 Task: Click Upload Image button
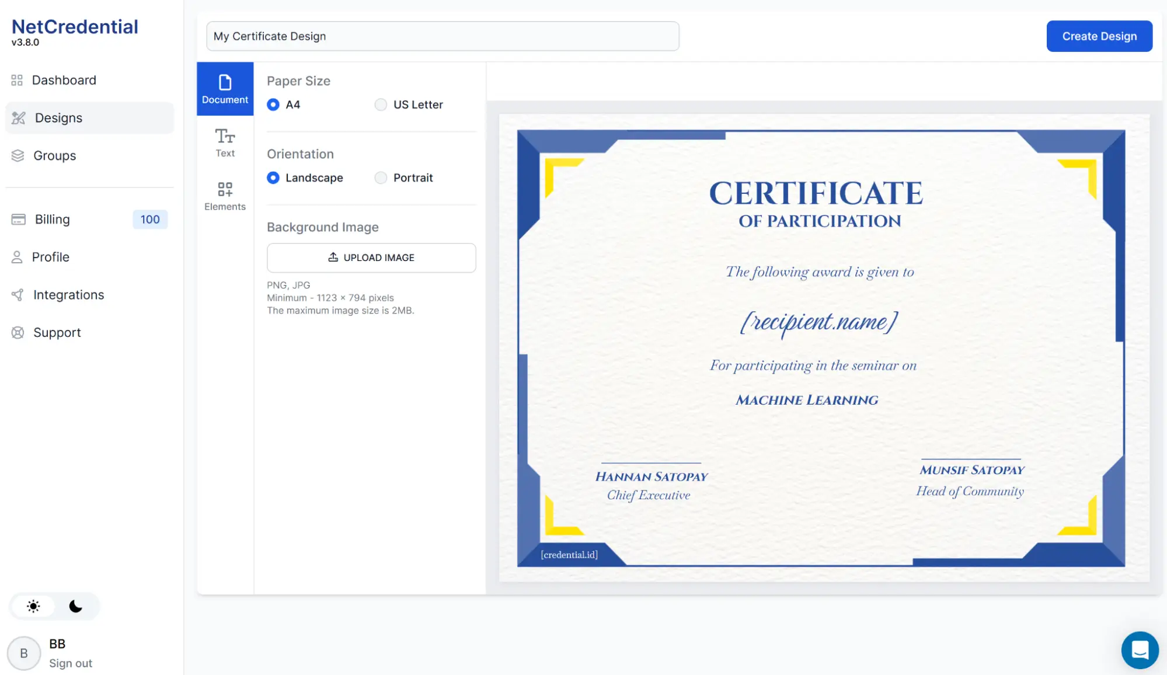pos(371,258)
